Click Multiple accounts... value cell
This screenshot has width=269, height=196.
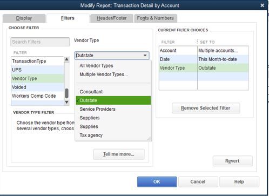pyautogui.click(x=223, y=51)
